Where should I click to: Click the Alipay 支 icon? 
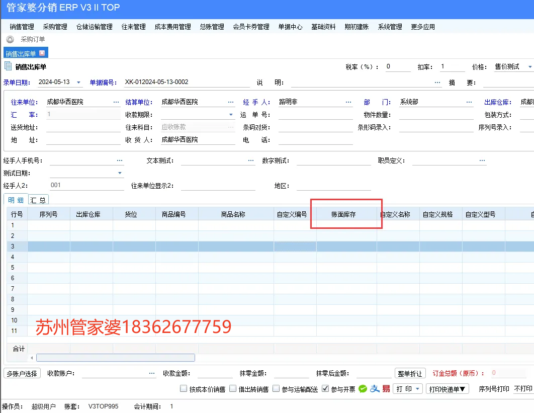(375, 389)
